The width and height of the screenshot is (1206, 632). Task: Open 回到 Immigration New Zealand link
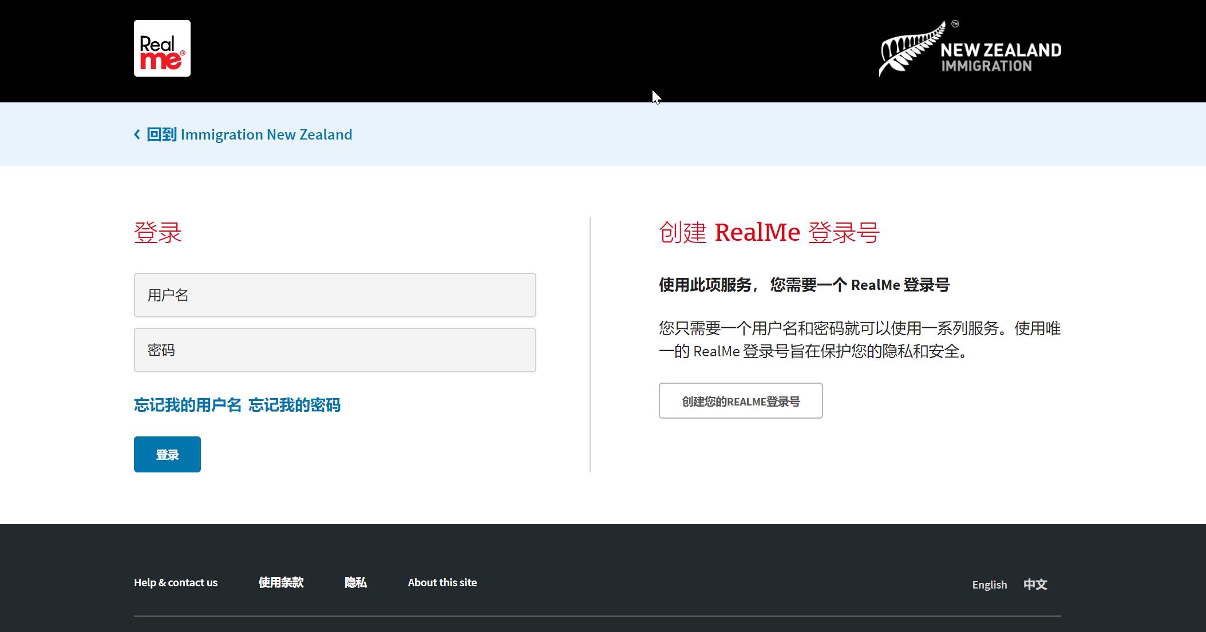(x=249, y=134)
